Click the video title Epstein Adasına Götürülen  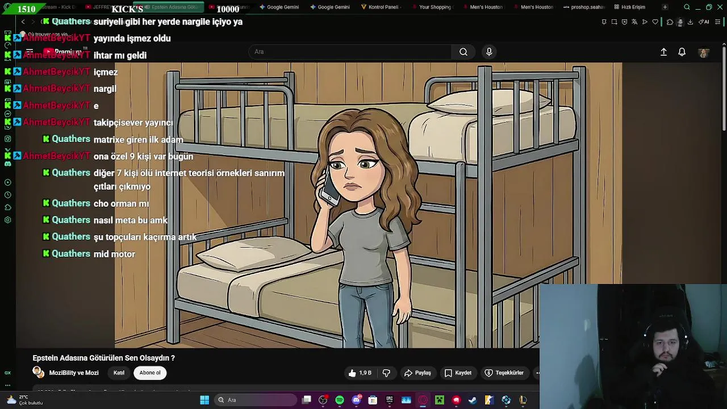(x=103, y=358)
